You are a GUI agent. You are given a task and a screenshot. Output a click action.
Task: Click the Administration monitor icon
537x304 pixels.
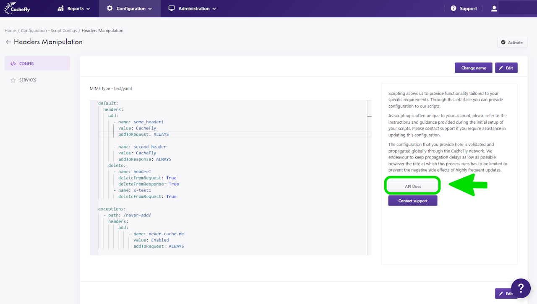click(171, 8)
